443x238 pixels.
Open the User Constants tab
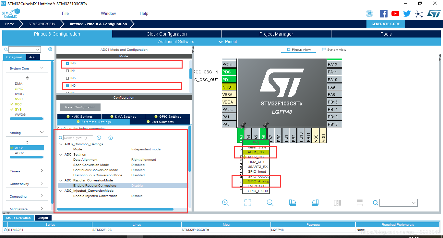point(160,122)
